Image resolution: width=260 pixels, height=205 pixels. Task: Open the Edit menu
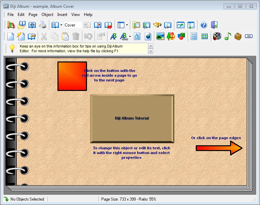tap(21, 15)
